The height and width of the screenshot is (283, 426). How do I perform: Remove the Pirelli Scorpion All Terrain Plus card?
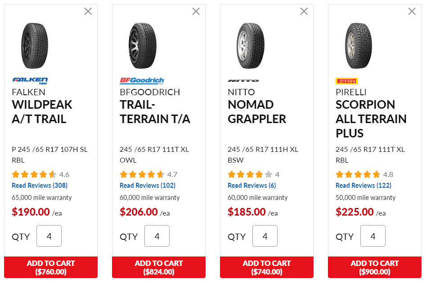coord(412,11)
